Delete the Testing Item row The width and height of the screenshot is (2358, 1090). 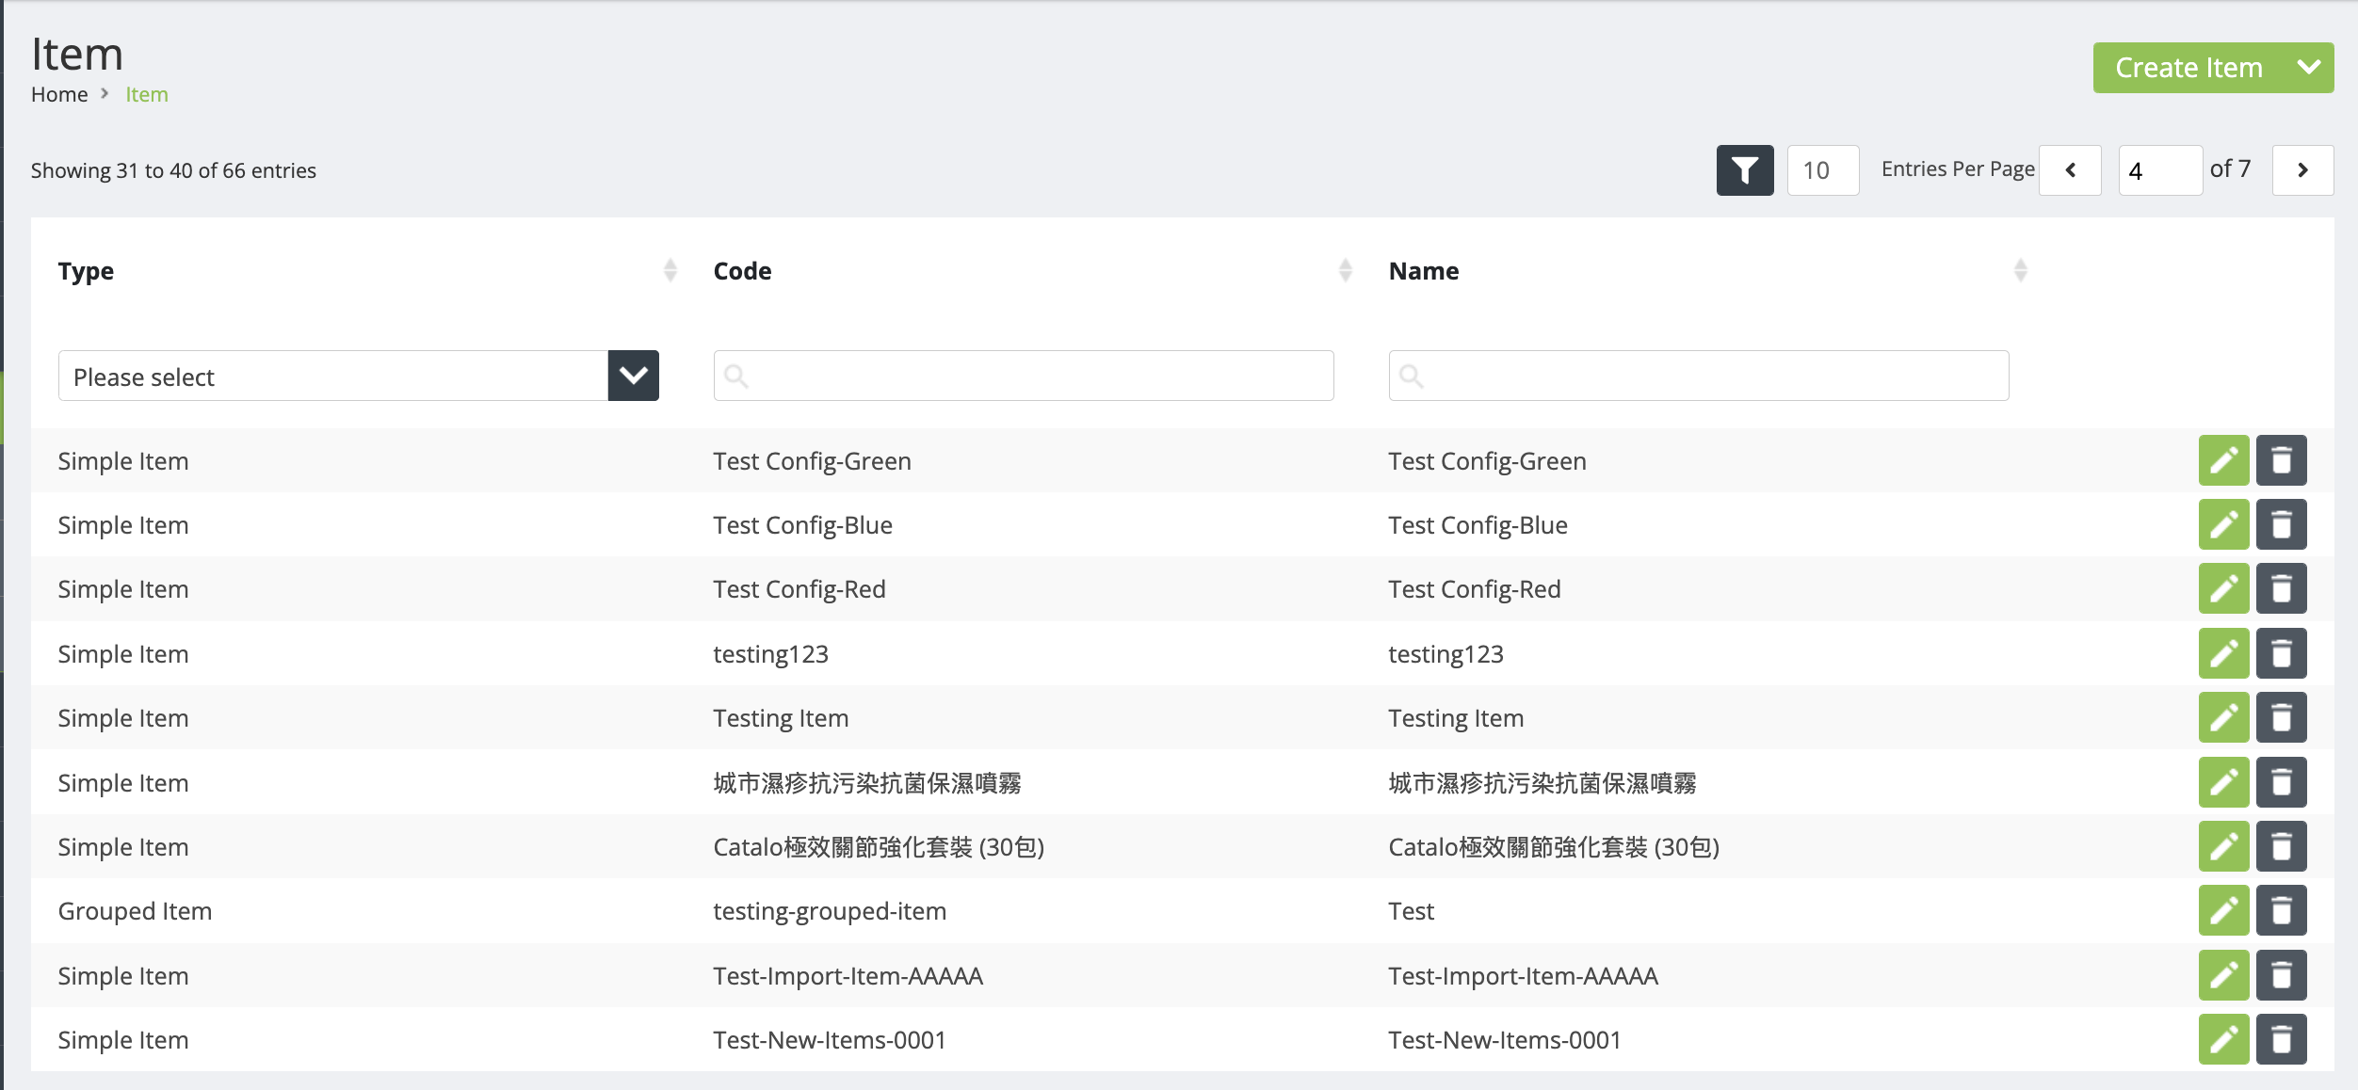point(2281,717)
